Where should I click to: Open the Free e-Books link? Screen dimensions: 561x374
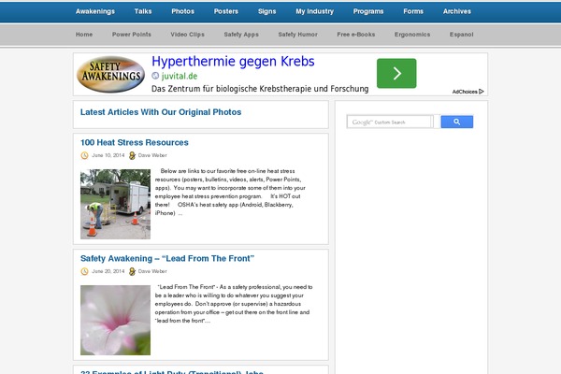click(x=356, y=35)
